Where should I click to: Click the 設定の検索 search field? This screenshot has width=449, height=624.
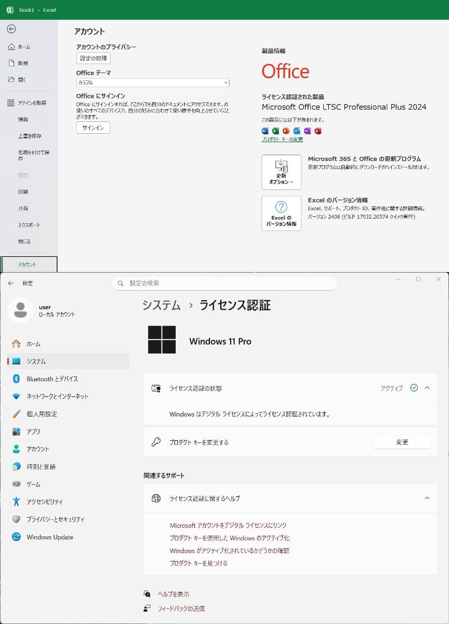tap(225, 283)
